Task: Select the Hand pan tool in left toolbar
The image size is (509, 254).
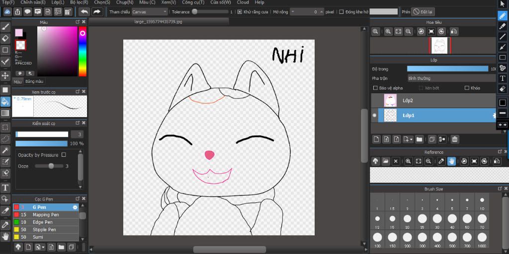Action: click(x=5, y=236)
